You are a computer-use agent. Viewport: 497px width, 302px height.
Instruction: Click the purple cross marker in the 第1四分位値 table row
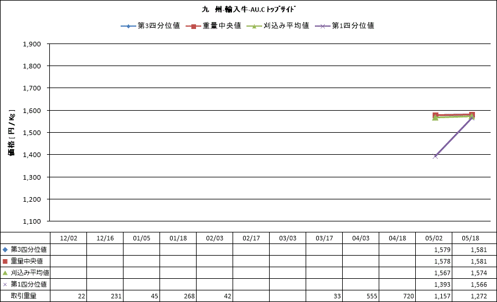tap(5, 285)
